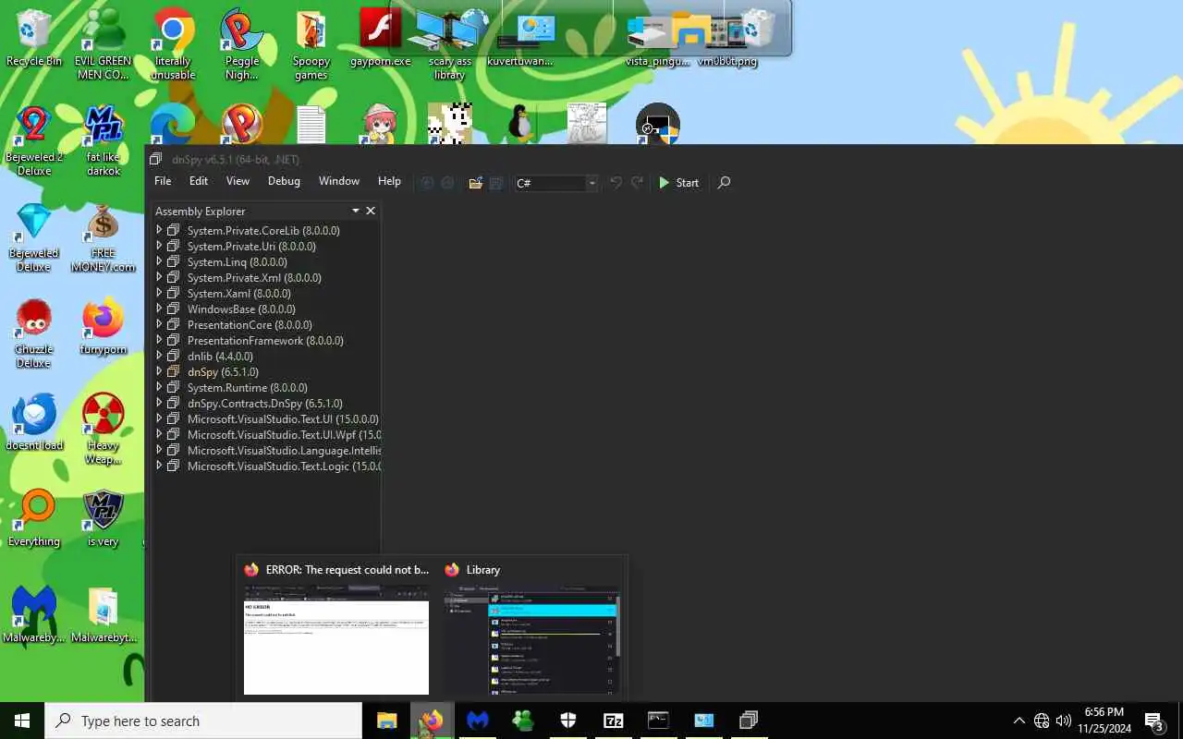
Task: Select dnSpy.Contracts.DnSpy (6.5.1.0) assembly
Action: (x=264, y=403)
